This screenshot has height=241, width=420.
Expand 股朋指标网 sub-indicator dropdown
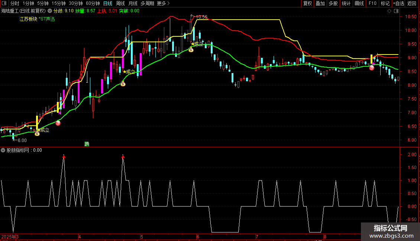3,150
